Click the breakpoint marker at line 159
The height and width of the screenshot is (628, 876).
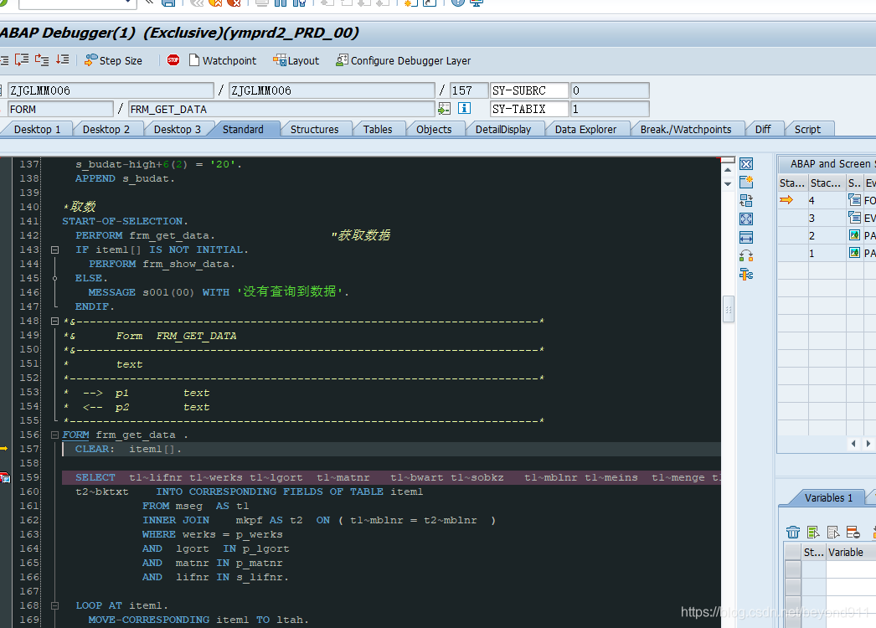tap(5, 477)
